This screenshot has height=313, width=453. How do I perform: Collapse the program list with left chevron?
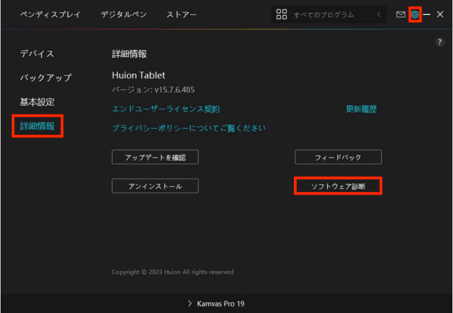pyautogui.click(x=378, y=14)
